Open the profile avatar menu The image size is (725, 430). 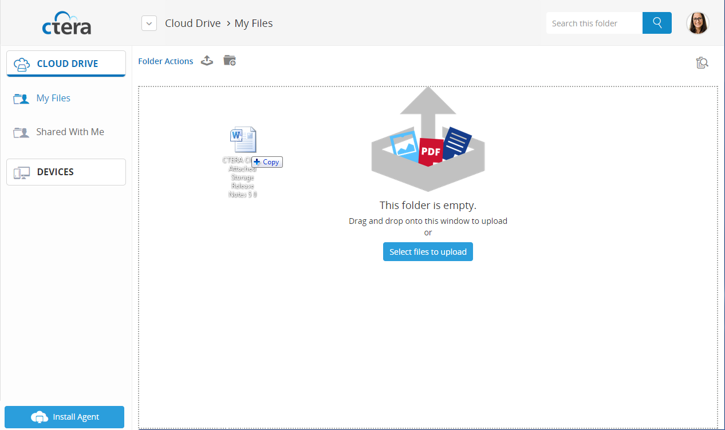pyautogui.click(x=698, y=23)
